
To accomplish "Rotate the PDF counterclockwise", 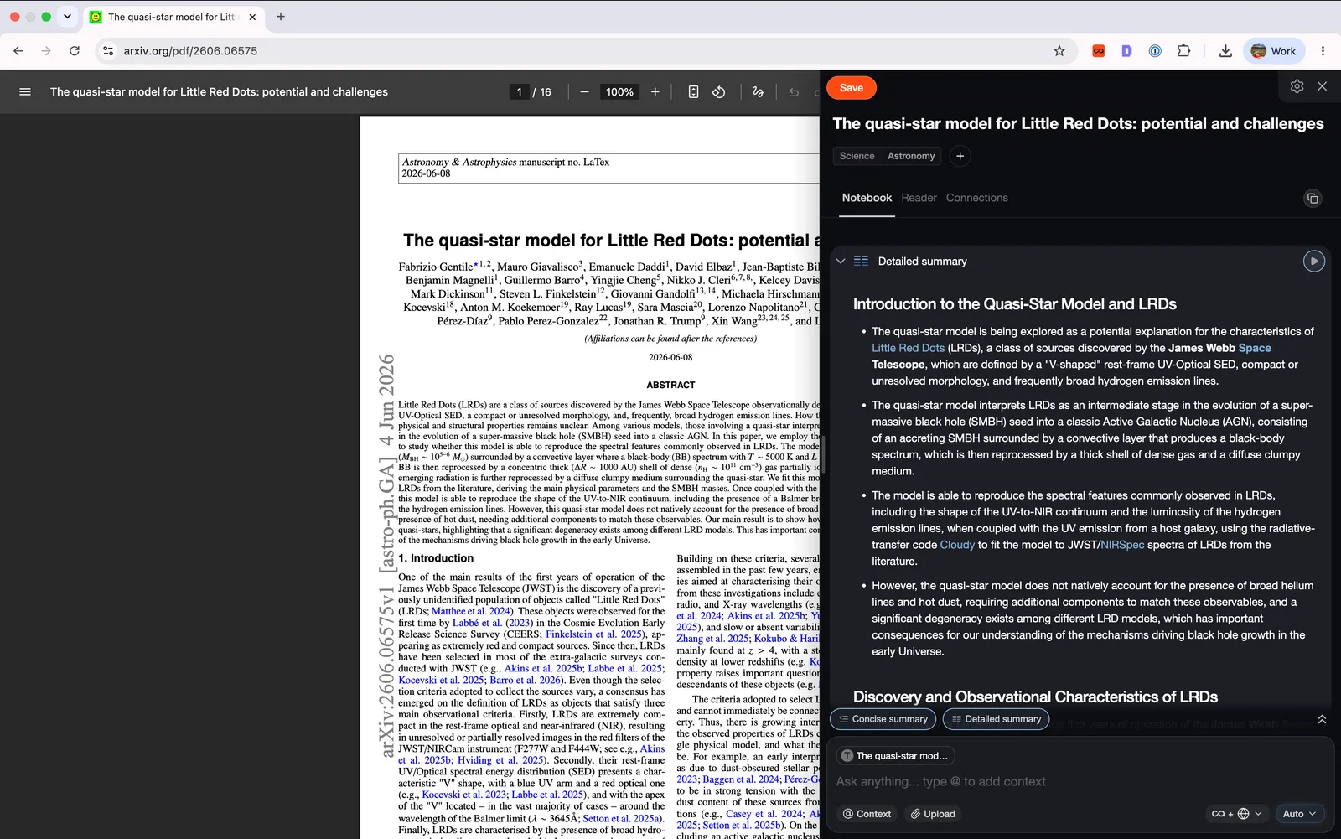I will pos(719,92).
